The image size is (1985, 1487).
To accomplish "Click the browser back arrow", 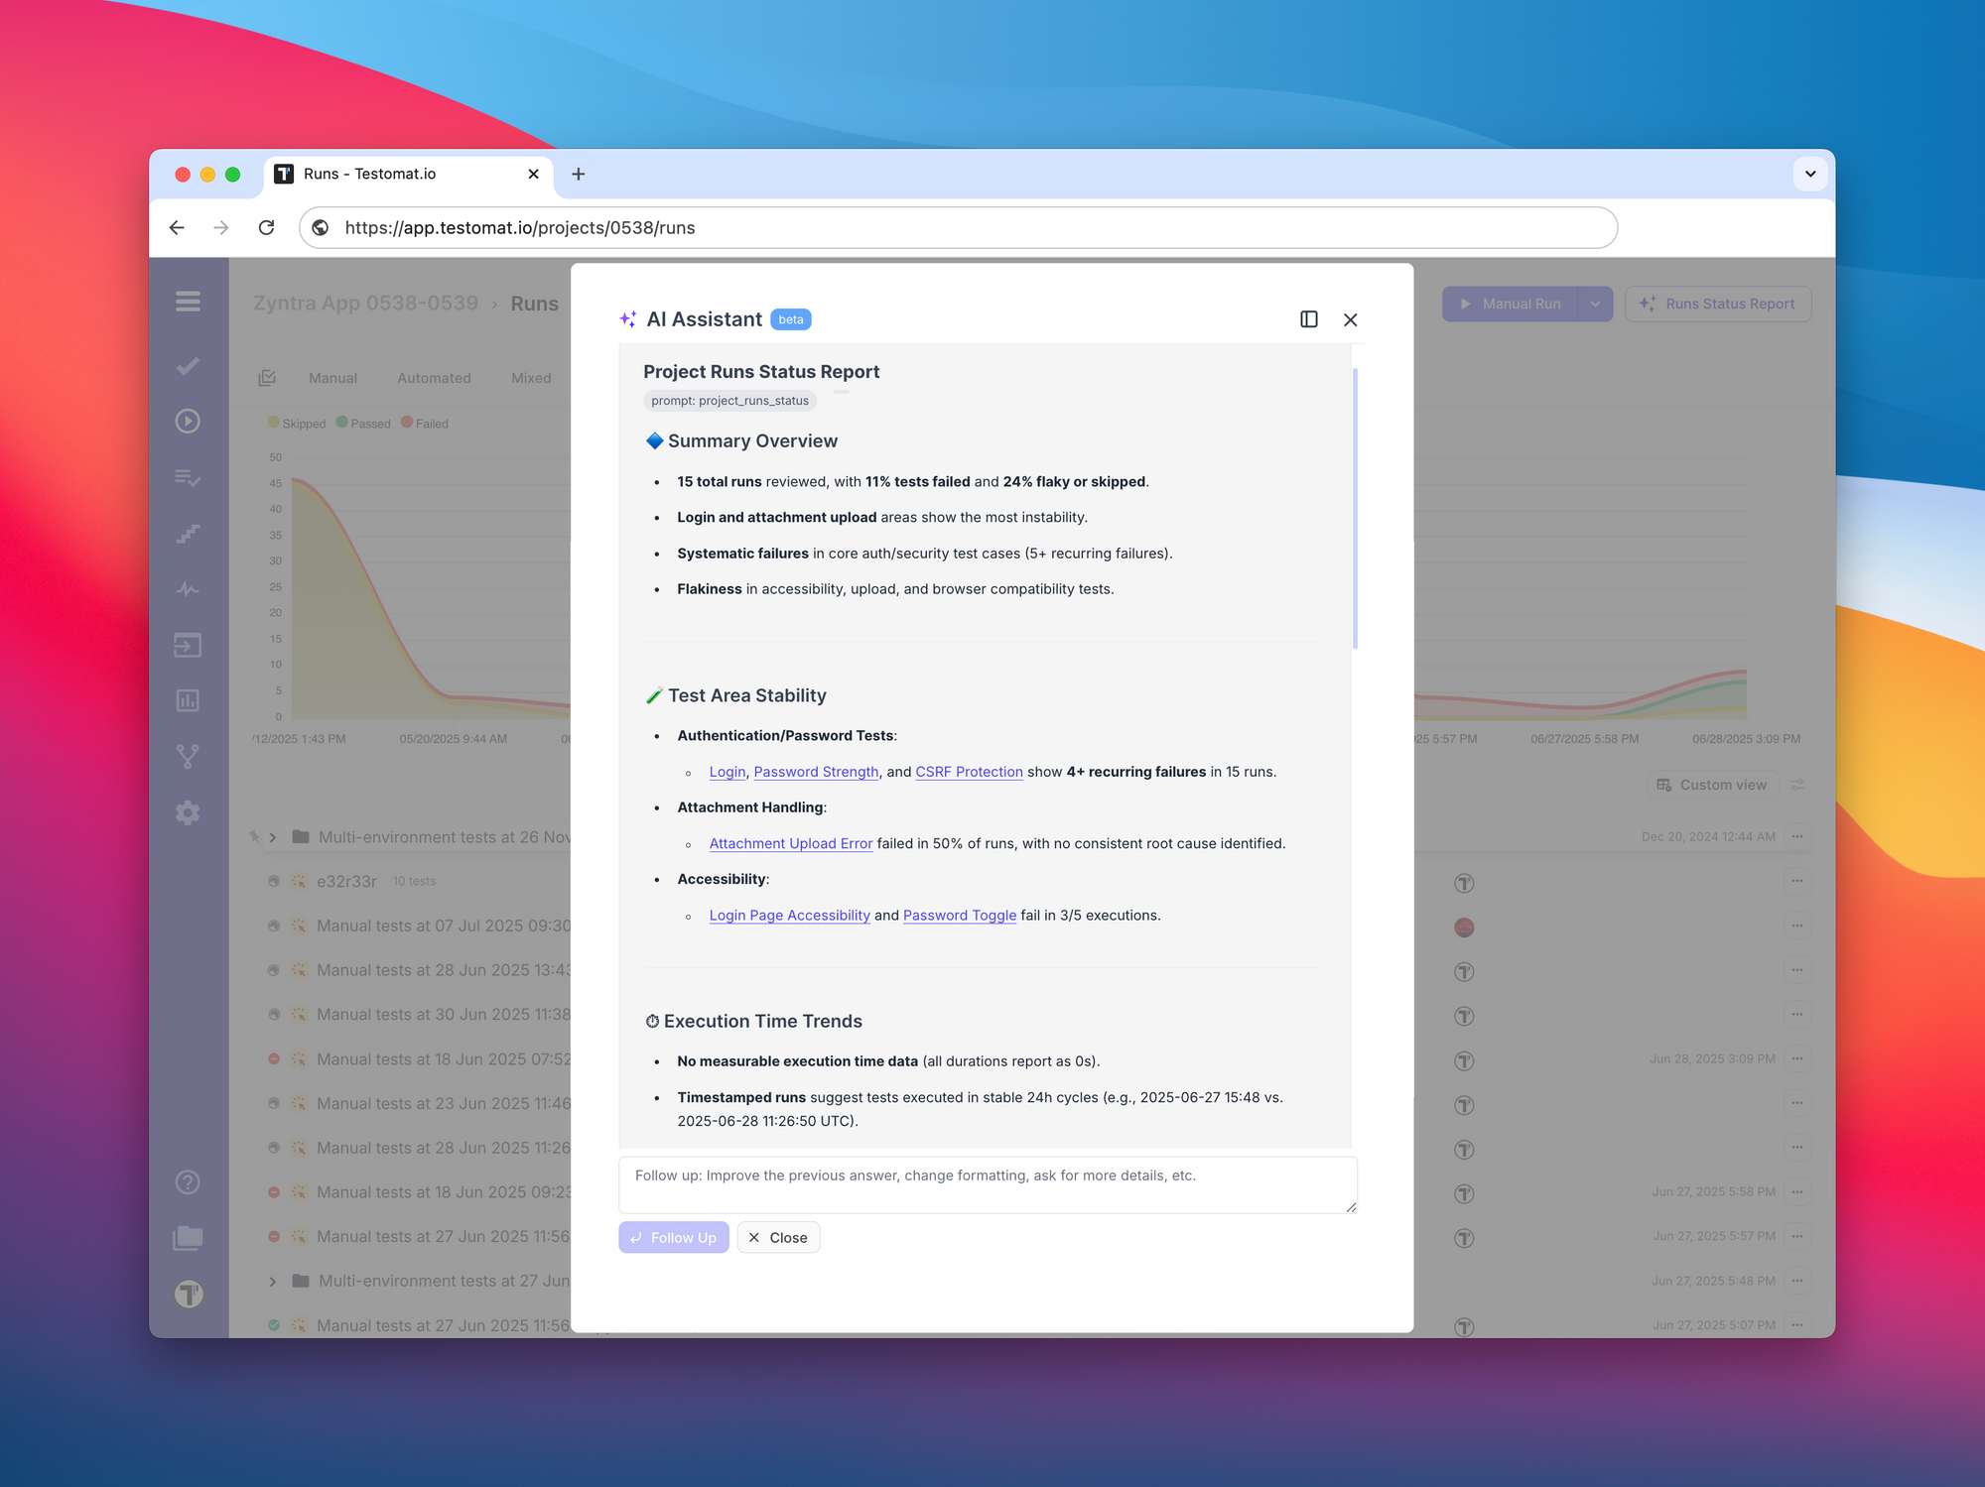I will [x=177, y=228].
